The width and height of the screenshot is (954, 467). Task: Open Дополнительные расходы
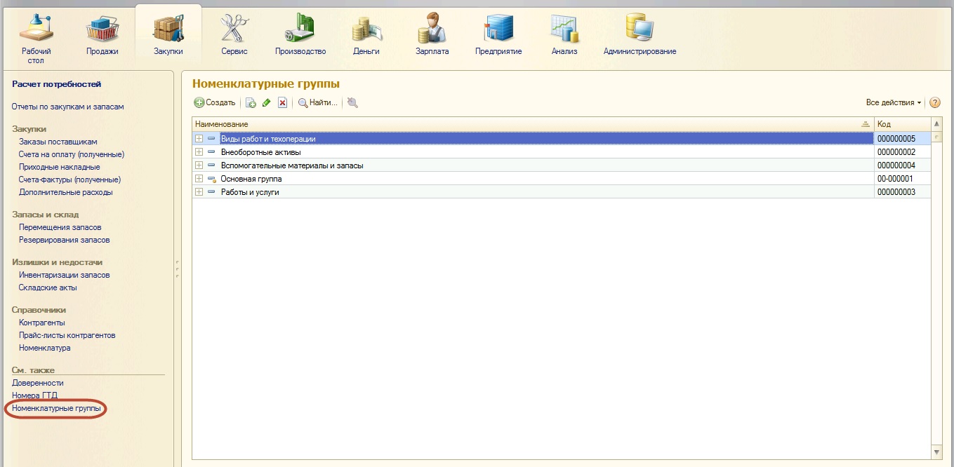click(x=66, y=192)
